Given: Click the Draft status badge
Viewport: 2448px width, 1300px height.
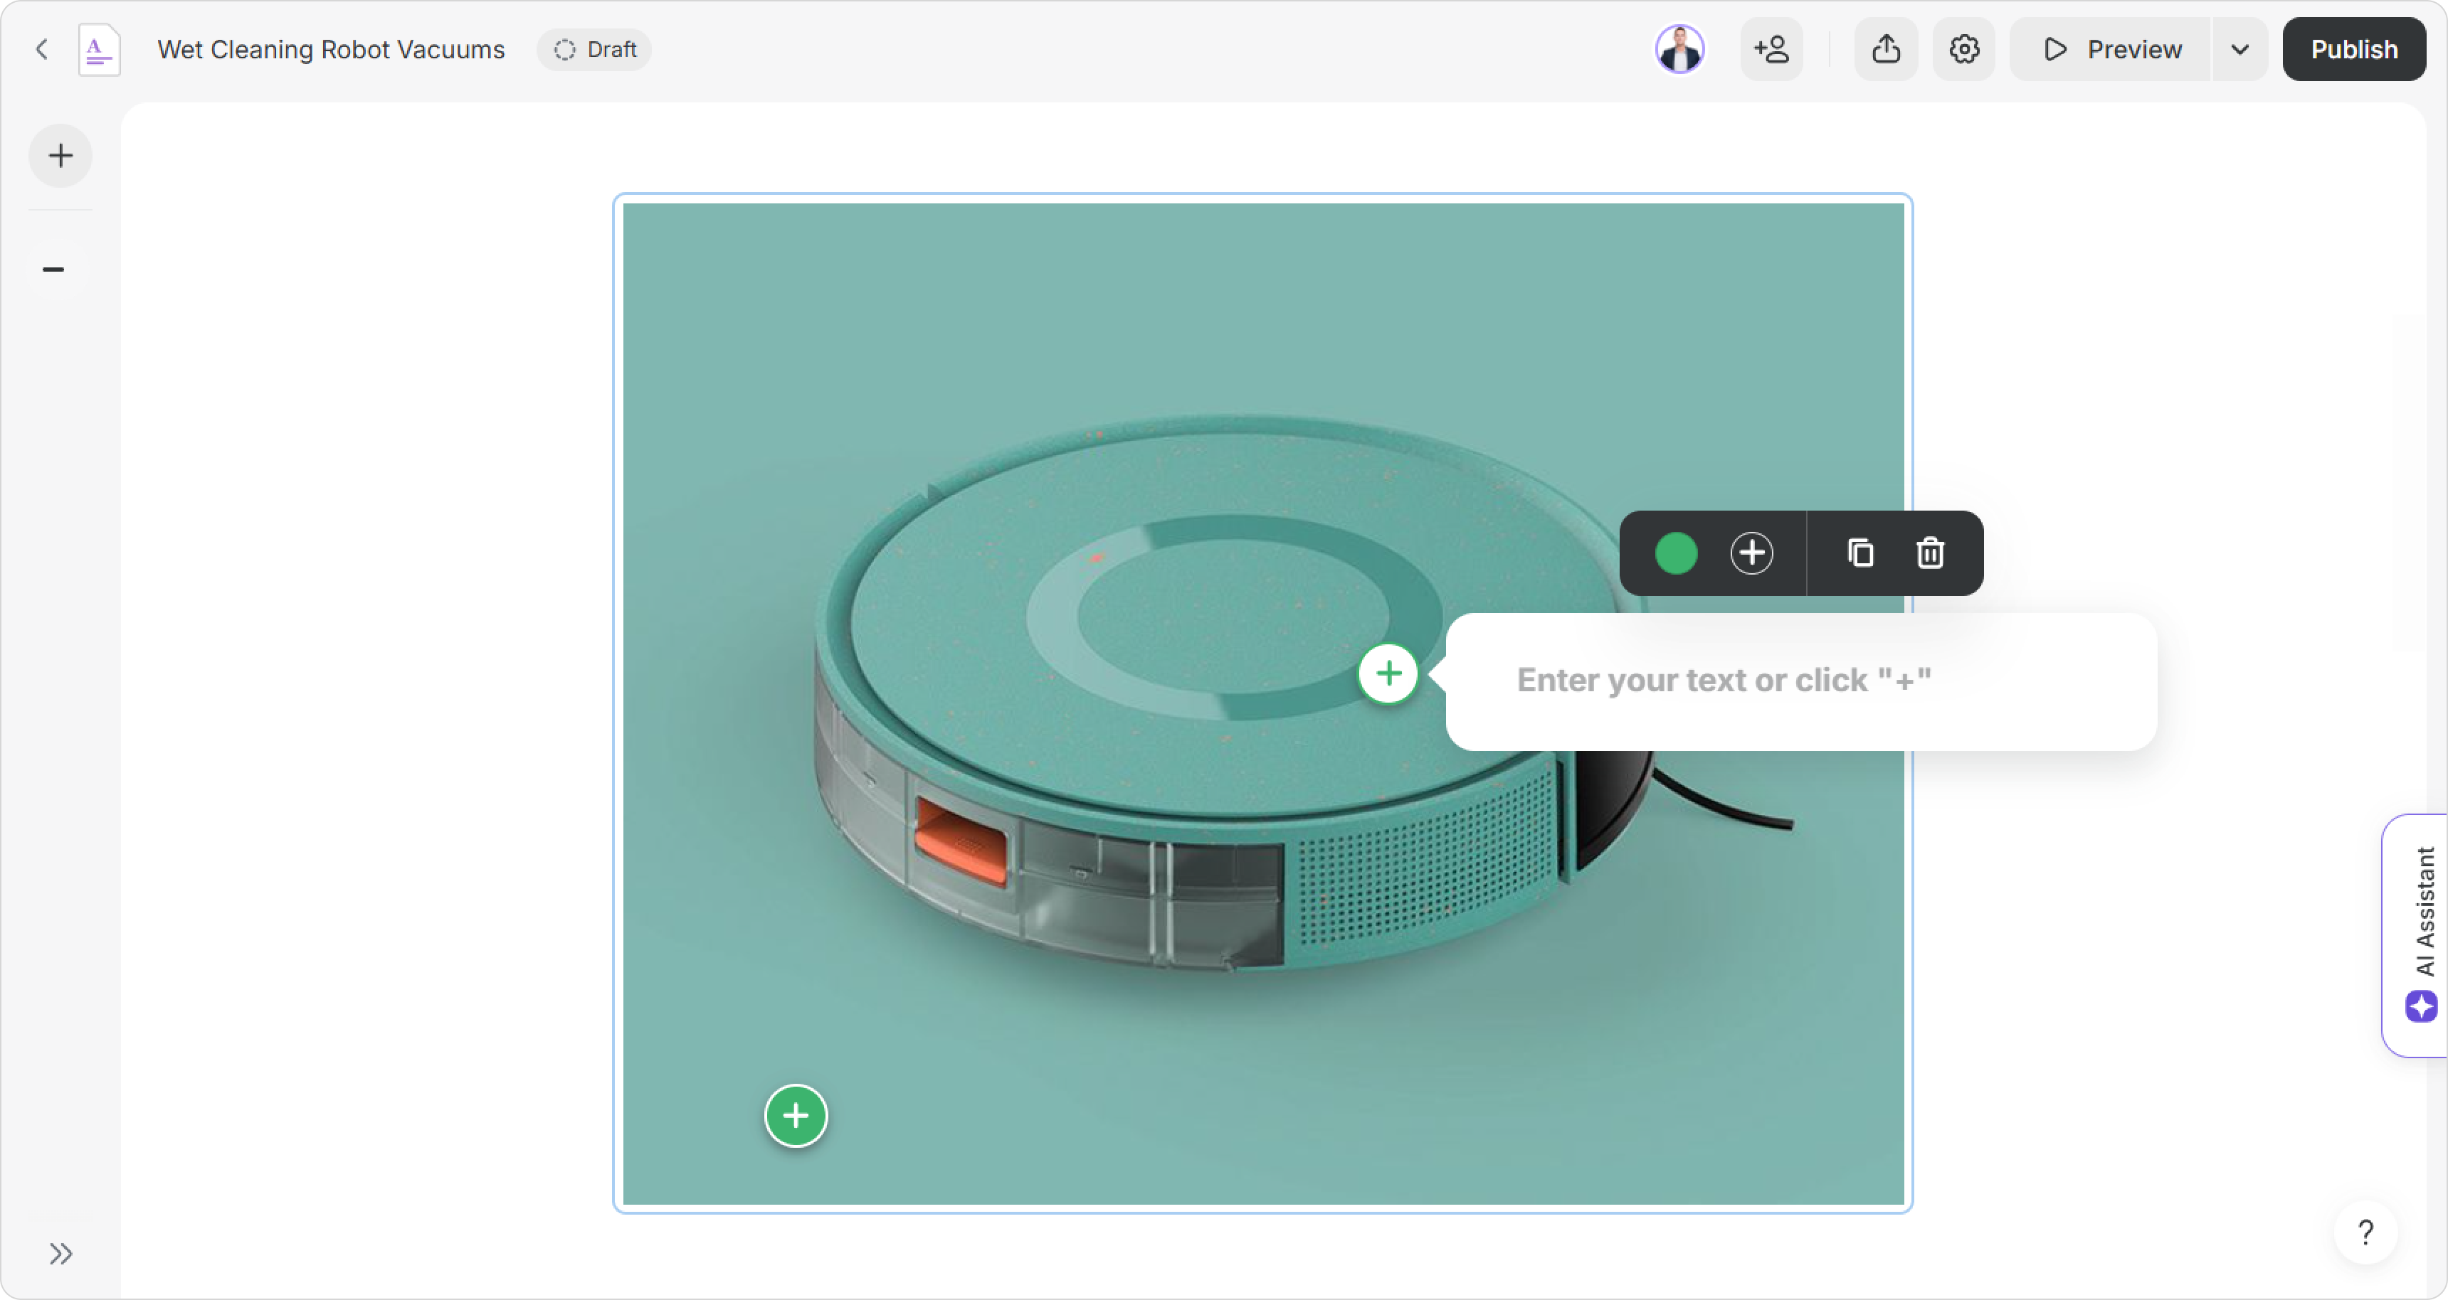Looking at the screenshot, I should coord(595,49).
